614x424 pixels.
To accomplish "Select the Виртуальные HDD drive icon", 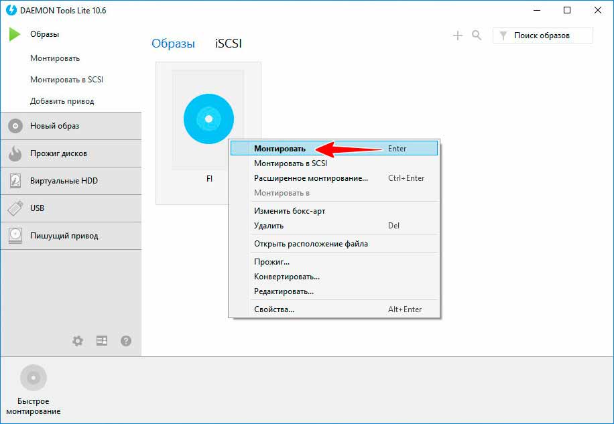I will 15,181.
